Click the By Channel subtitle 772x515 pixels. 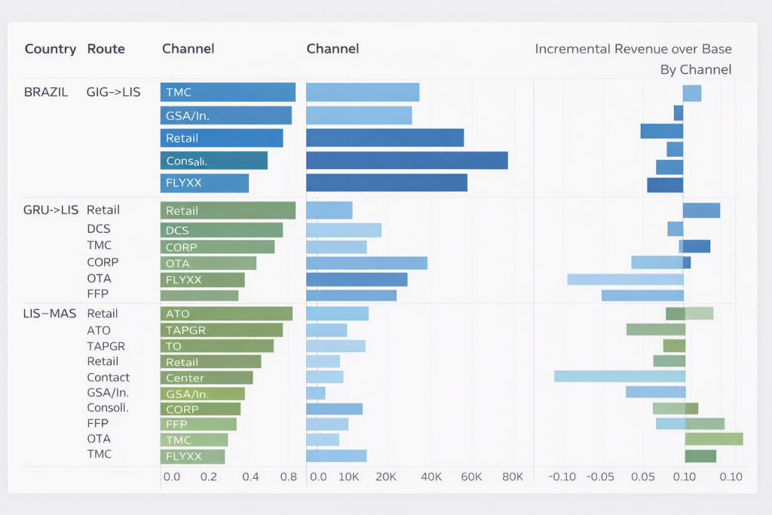[x=695, y=70]
